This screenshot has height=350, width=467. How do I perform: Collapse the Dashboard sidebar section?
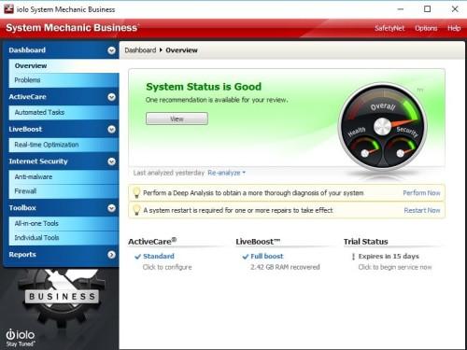pos(111,50)
